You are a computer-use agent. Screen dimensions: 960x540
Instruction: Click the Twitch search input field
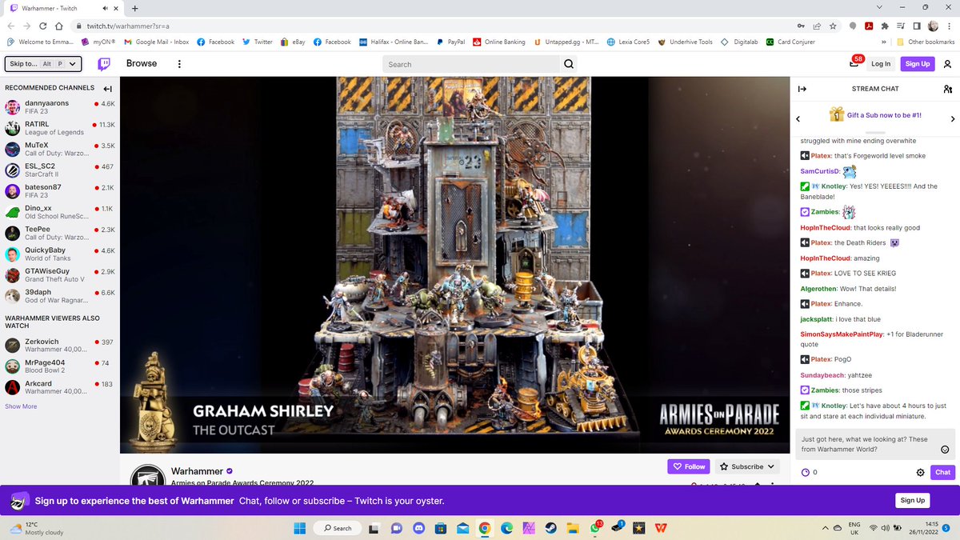point(470,64)
